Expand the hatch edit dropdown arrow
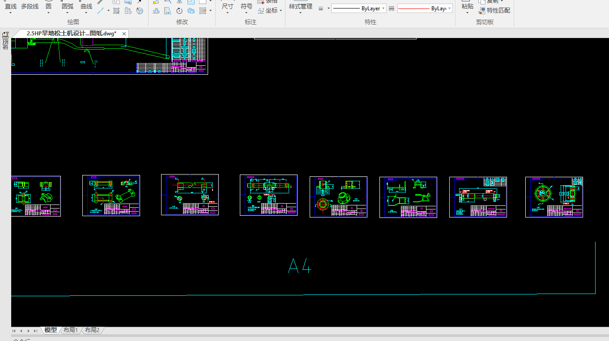The height and width of the screenshot is (341, 609). 210,11
